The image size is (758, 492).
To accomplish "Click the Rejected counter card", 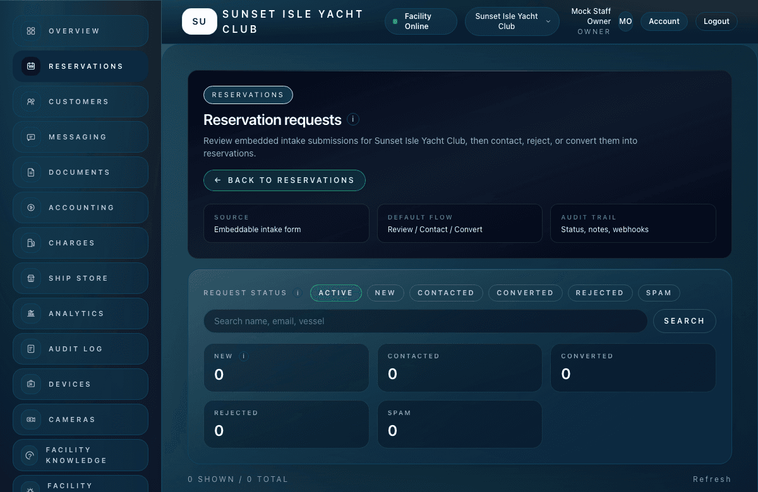I will [x=286, y=425].
